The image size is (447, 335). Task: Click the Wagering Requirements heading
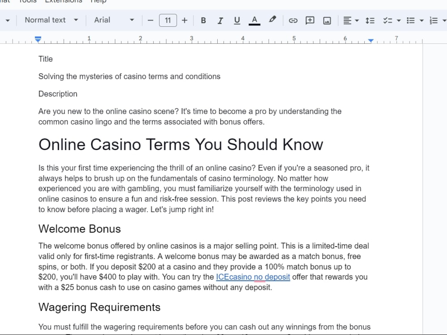coord(99,307)
